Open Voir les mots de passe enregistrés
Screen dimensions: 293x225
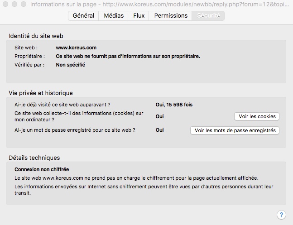pyautogui.click(x=235, y=130)
